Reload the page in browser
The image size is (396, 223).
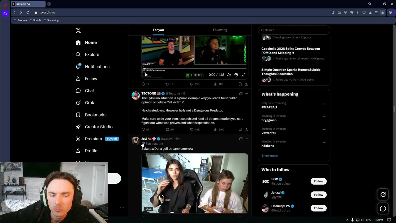click(x=28, y=12)
